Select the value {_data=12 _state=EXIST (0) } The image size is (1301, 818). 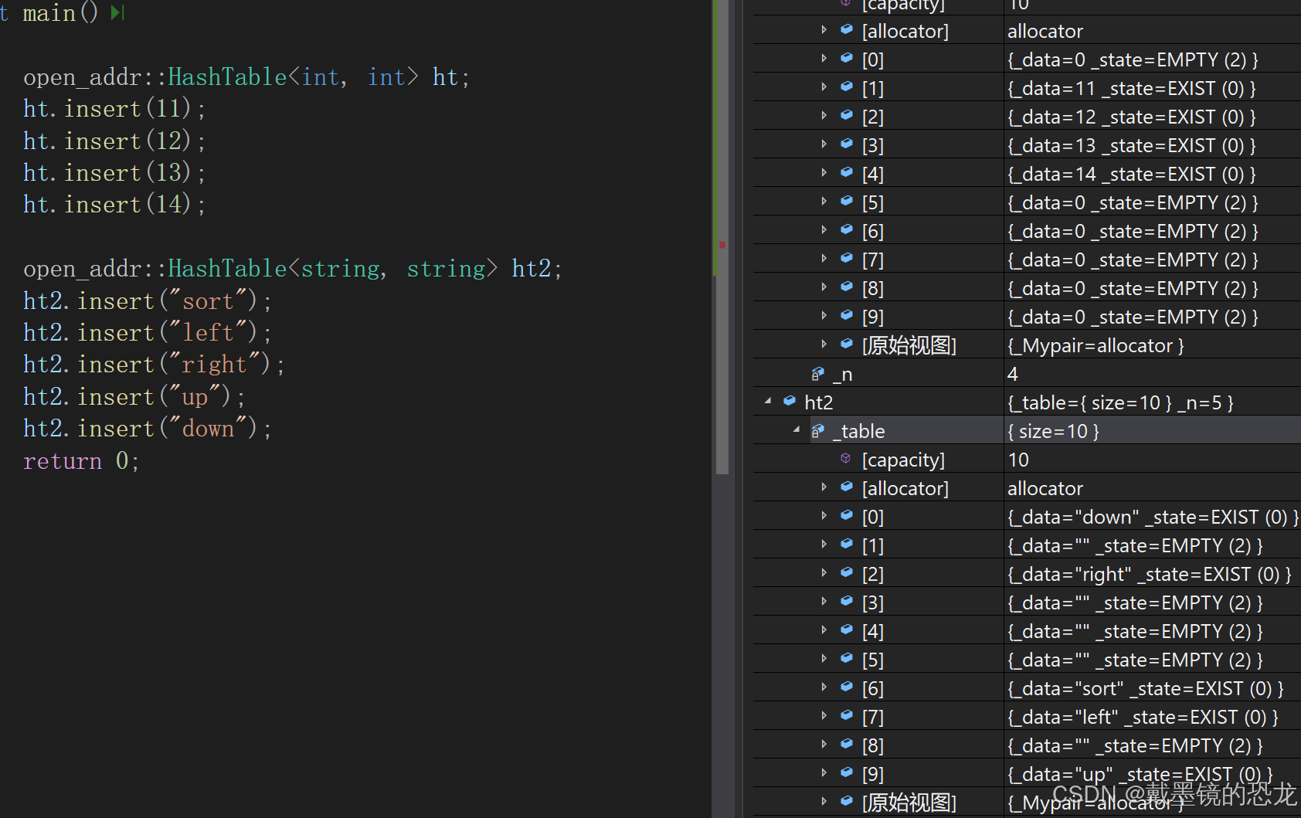coord(1132,117)
